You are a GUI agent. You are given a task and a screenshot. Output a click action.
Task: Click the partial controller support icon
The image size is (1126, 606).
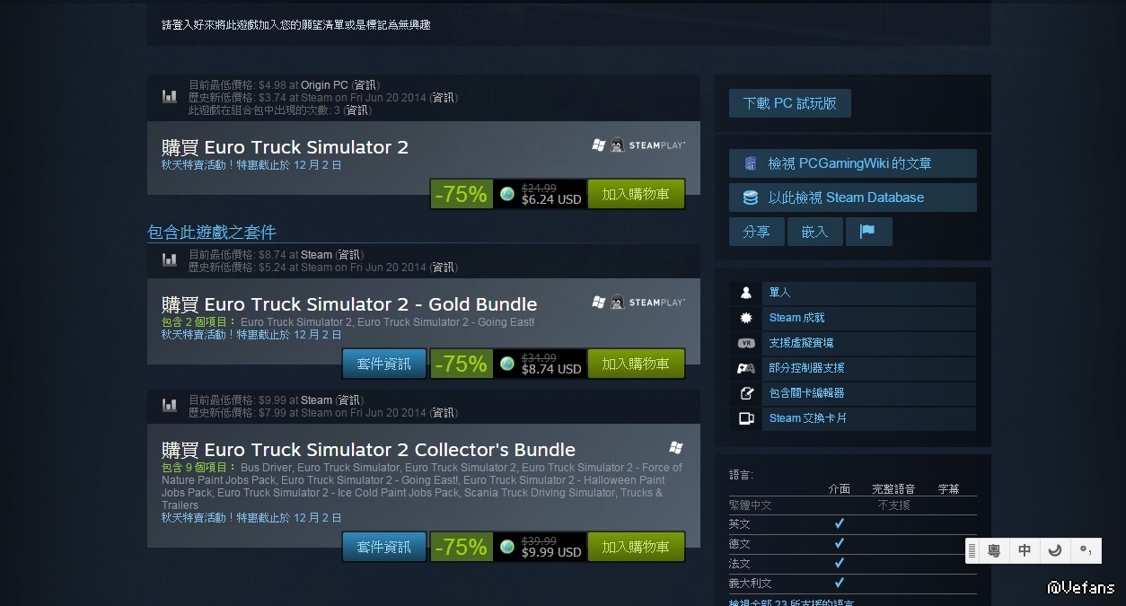click(x=746, y=368)
